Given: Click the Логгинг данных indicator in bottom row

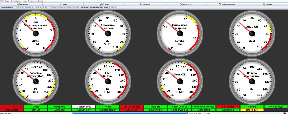Looking at the screenshot, I should (x=180, y=110).
